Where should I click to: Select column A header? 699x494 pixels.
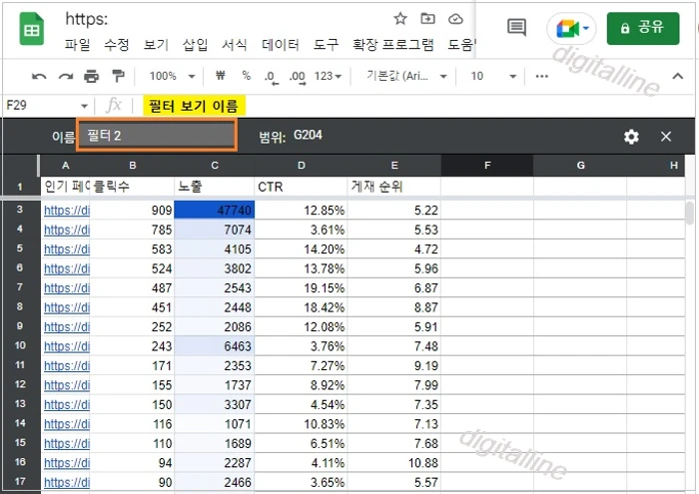(x=65, y=166)
